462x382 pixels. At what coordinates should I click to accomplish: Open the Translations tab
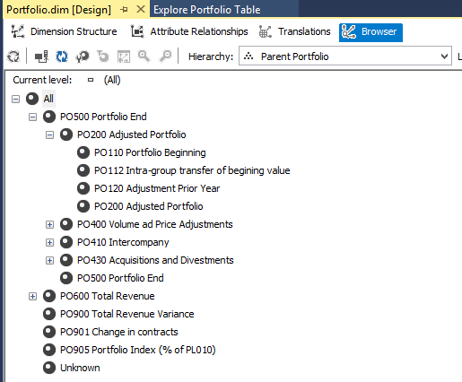click(294, 31)
